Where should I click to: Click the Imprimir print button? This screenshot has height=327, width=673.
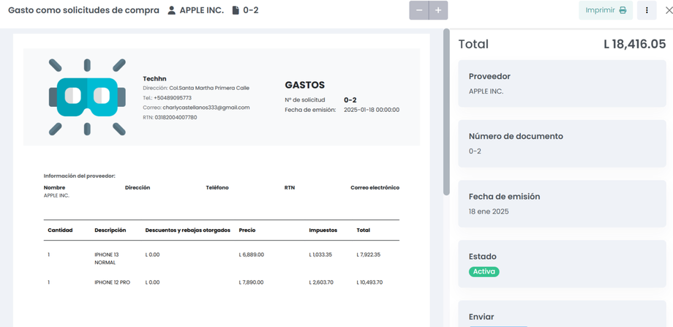[x=606, y=10]
